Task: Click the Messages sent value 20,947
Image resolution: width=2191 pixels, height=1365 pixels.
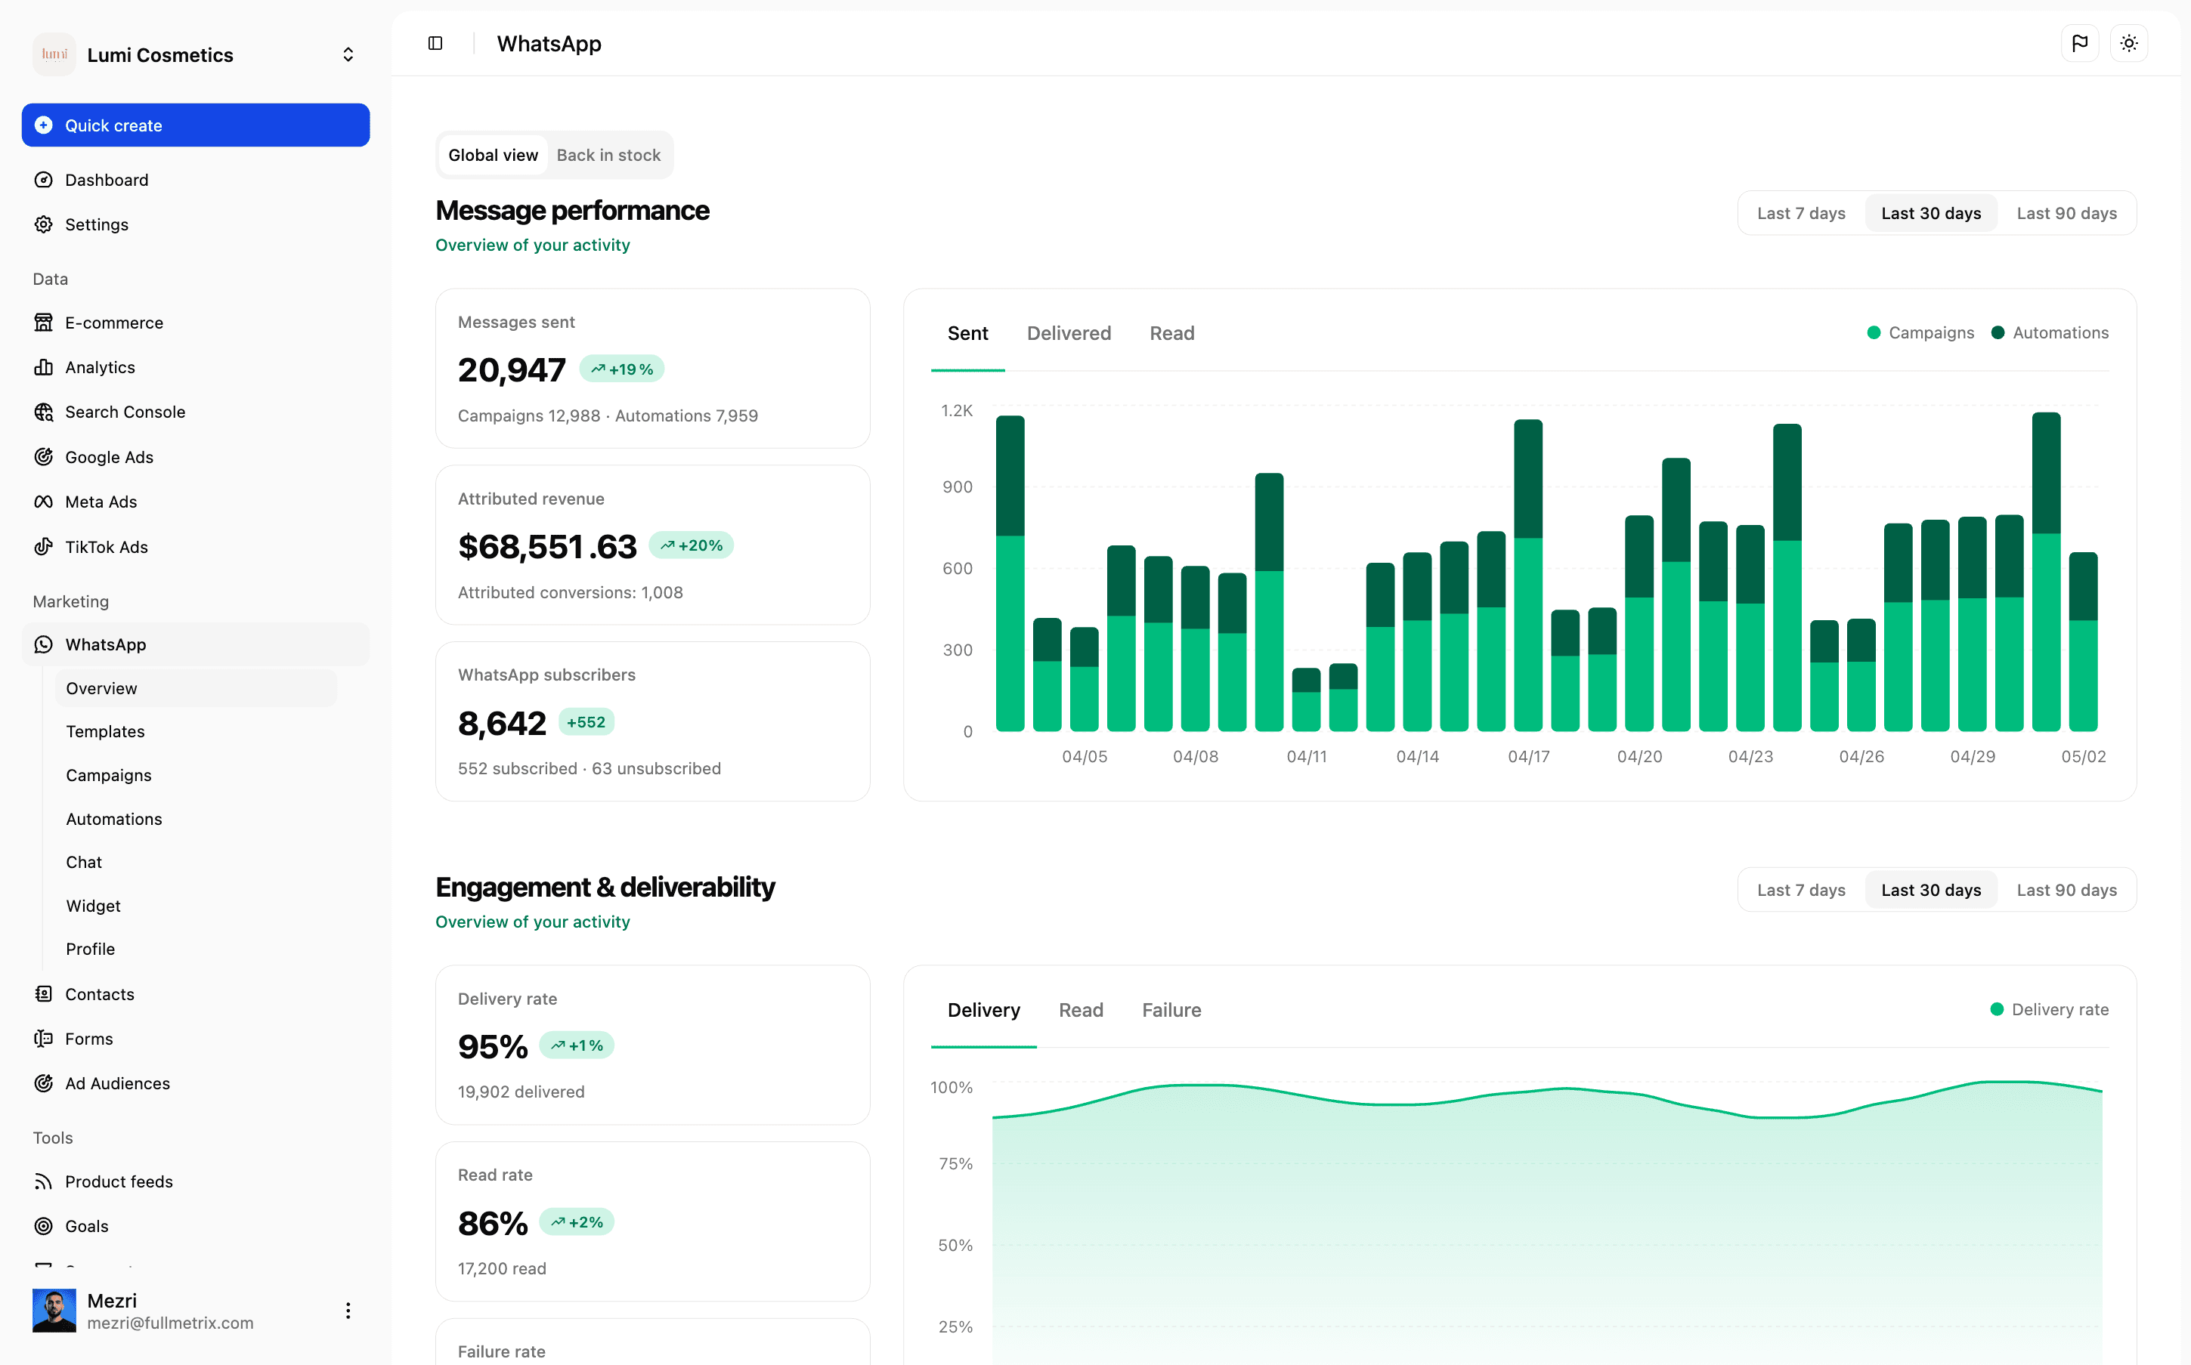Action: coord(511,370)
